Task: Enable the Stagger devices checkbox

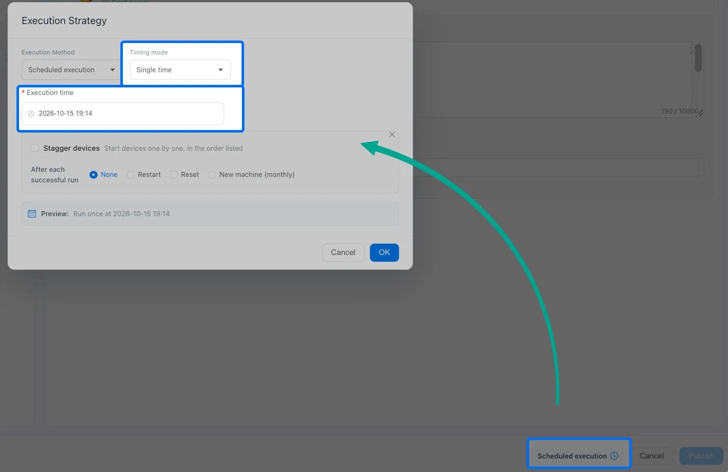Action: tap(35, 148)
